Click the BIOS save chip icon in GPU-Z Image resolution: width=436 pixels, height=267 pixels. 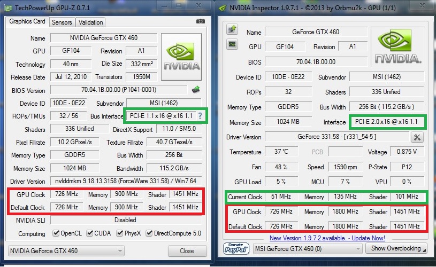pyautogui.click(x=196, y=90)
